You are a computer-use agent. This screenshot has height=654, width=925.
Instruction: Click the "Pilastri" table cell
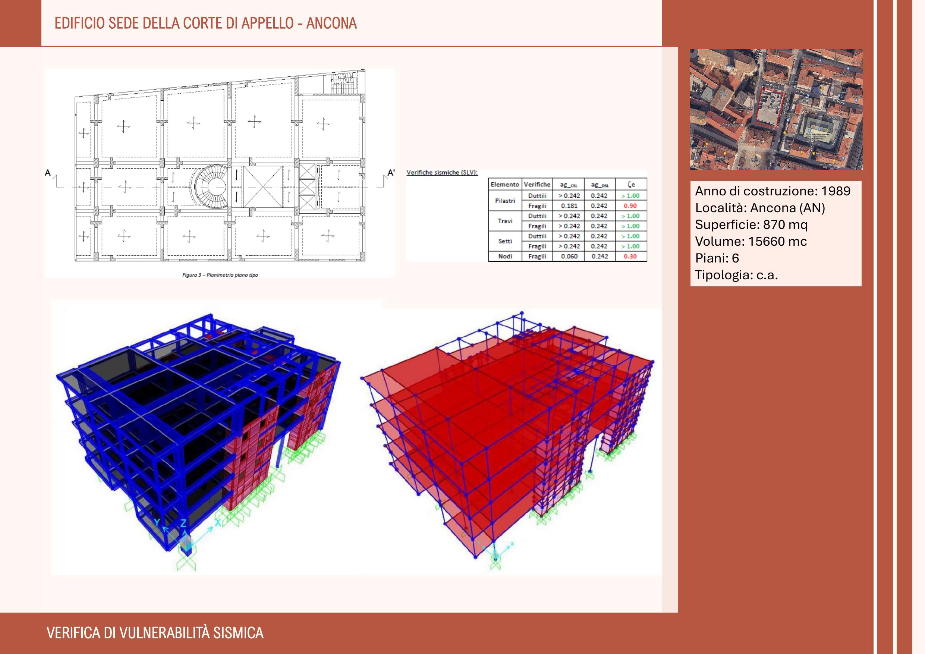pyautogui.click(x=505, y=201)
